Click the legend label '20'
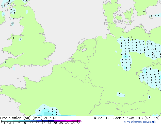This screenshot has width=161, height=124. tap(43, 123)
